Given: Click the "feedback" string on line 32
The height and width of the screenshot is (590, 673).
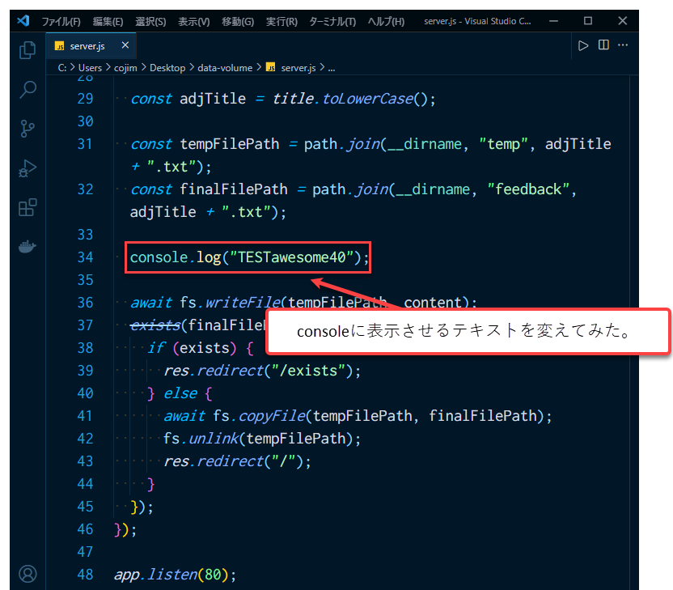Looking at the screenshot, I should point(528,189).
